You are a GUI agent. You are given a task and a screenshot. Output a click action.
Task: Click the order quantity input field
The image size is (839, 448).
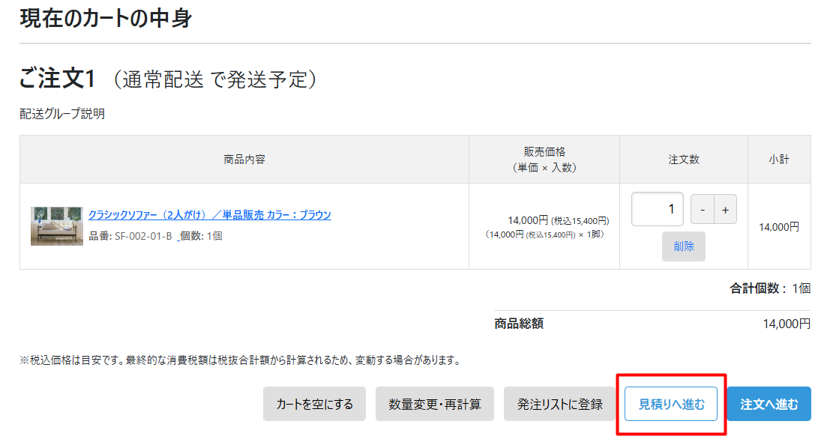pyautogui.click(x=657, y=209)
